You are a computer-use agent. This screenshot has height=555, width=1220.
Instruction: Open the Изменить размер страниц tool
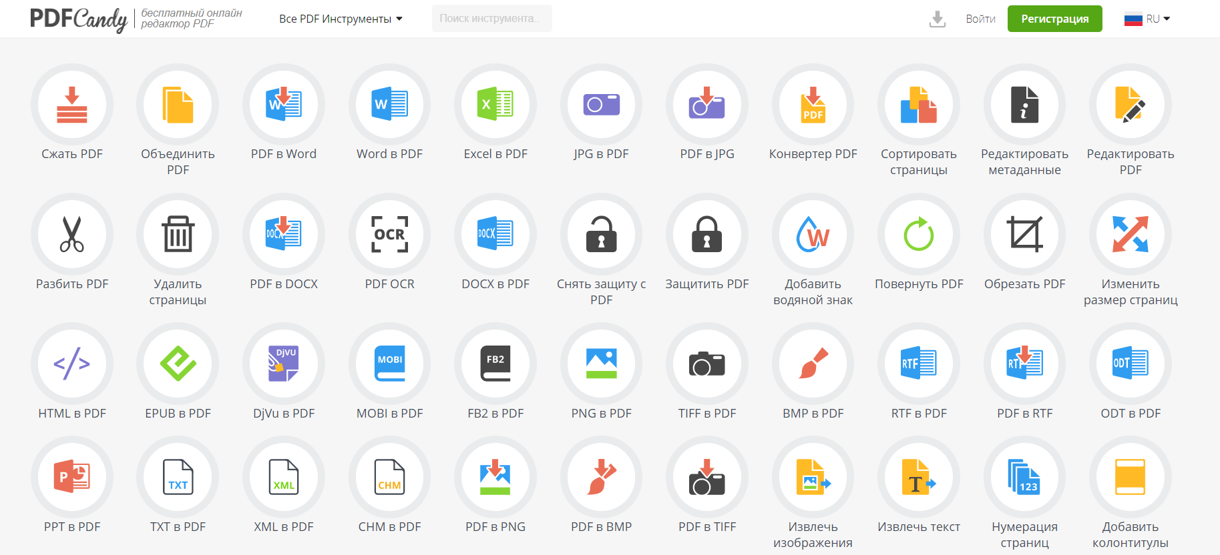[1131, 234]
